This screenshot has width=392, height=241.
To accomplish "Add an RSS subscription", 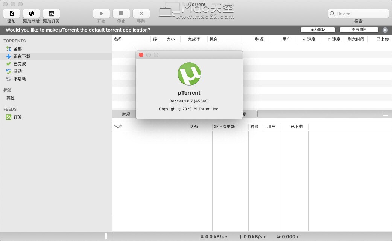I will 51,13.
